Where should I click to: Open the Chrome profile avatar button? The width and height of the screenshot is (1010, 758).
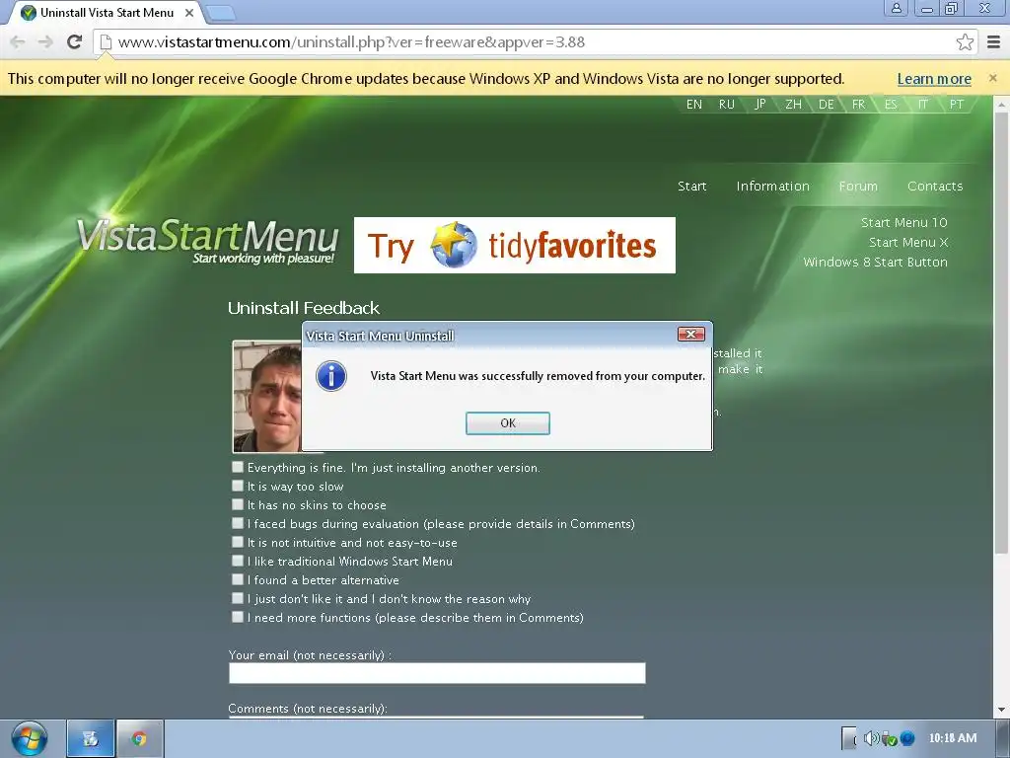coord(896,8)
